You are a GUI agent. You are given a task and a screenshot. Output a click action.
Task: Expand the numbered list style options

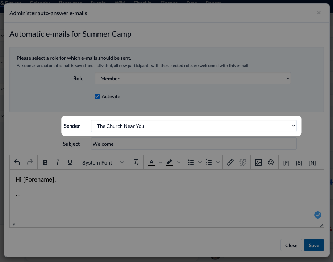tap(218, 163)
